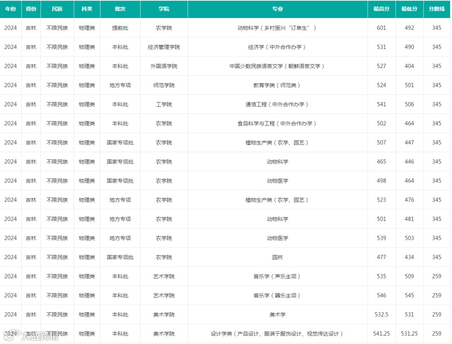Click 美术学院 in the 美术学 row
This screenshot has width=452, height=344.
[164, 315]
